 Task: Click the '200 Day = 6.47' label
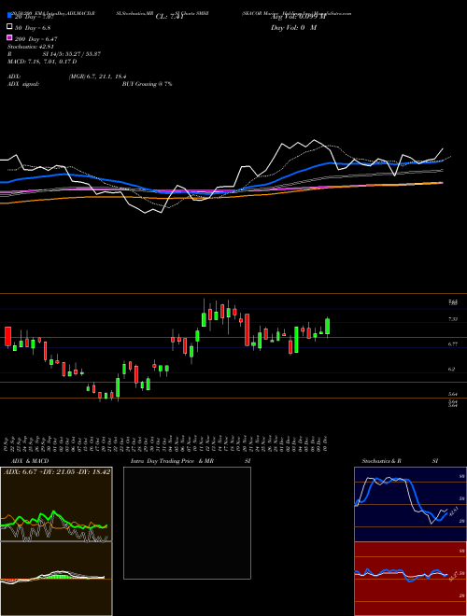point(36,39)
